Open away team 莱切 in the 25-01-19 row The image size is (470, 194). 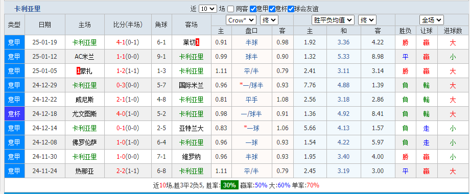[189, 42]
